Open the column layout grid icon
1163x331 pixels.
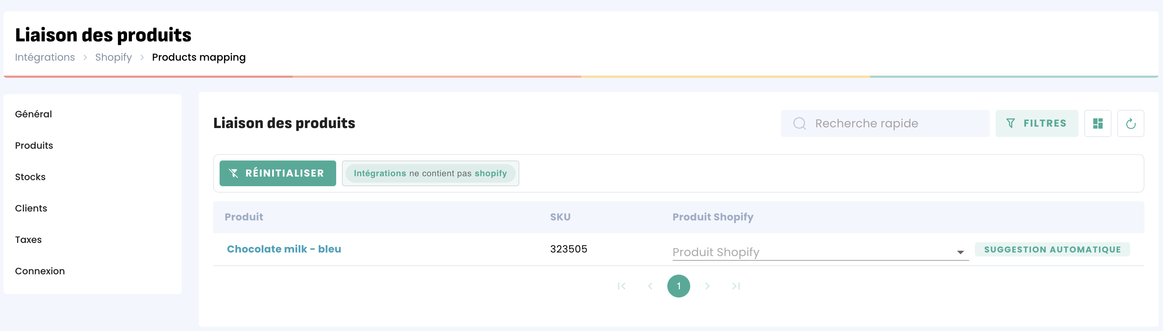1098,123
